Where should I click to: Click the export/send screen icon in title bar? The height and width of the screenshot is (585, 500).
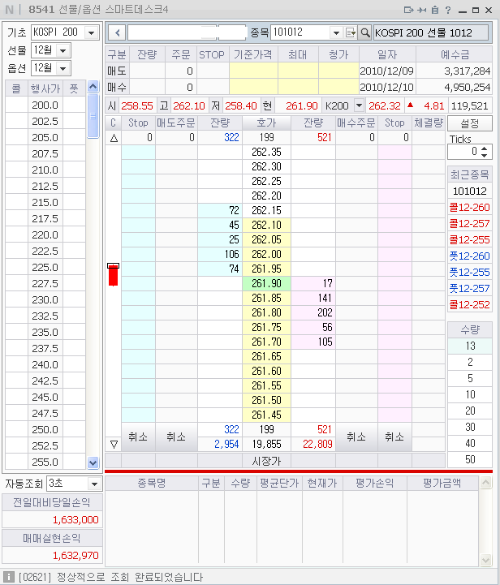point(408,10)
